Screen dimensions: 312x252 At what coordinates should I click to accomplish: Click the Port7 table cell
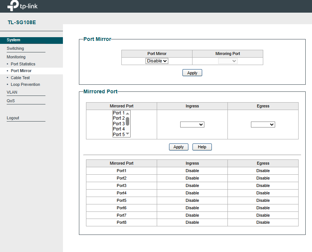point(122,215)
